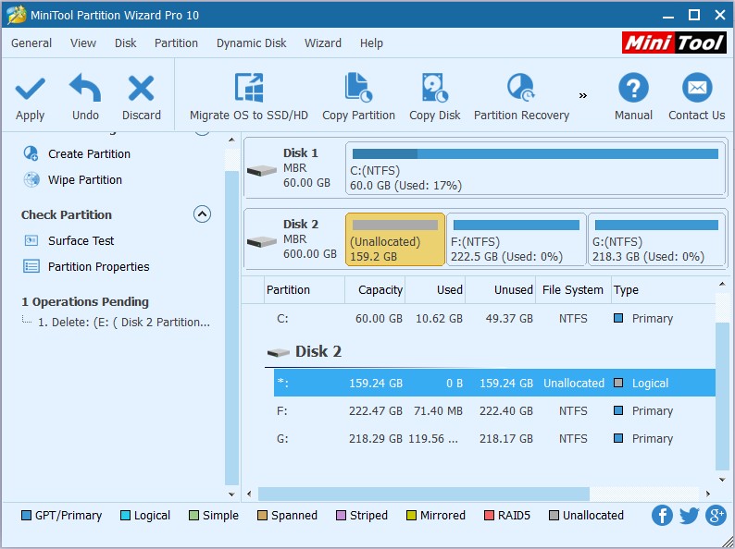Click the app icon in title bar

pos(17,15)
